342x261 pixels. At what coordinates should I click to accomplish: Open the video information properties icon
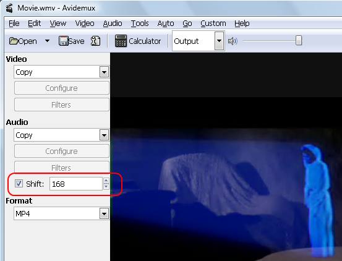point(95,41)
